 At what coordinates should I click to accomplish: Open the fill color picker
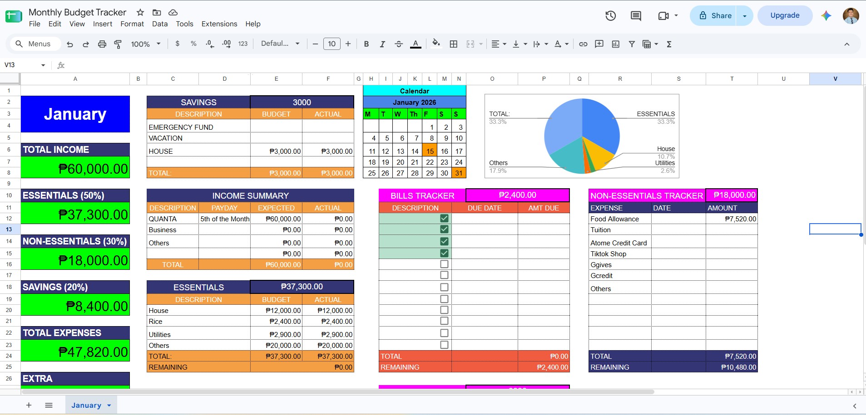pos(436,44)
